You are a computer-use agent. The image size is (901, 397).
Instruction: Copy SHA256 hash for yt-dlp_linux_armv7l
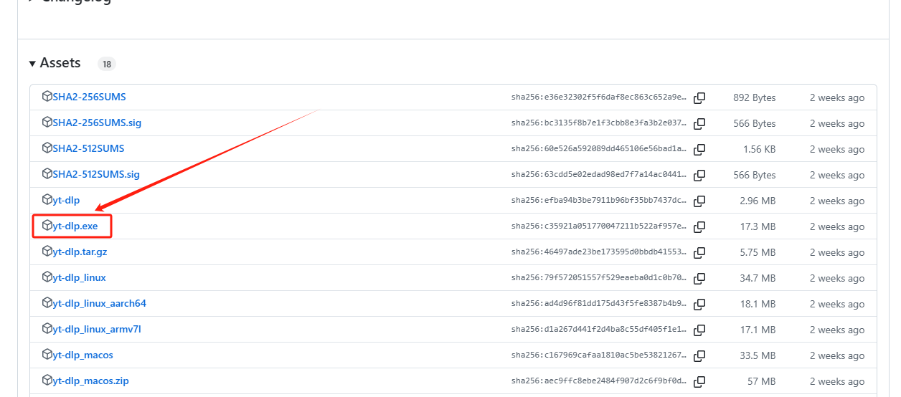(699, 330)
